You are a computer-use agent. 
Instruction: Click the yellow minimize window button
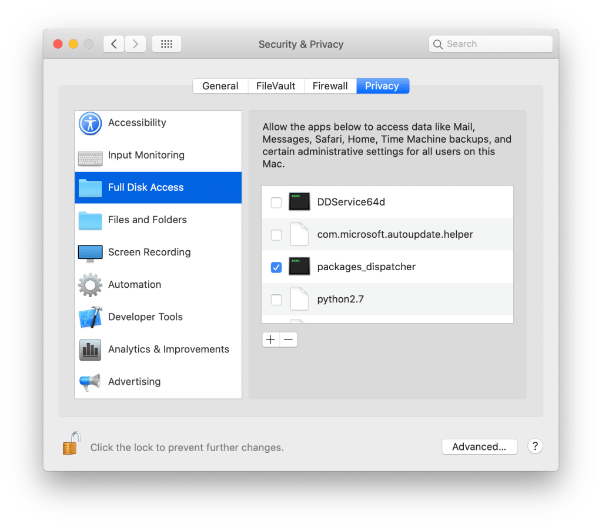click(x=73, y=44)
